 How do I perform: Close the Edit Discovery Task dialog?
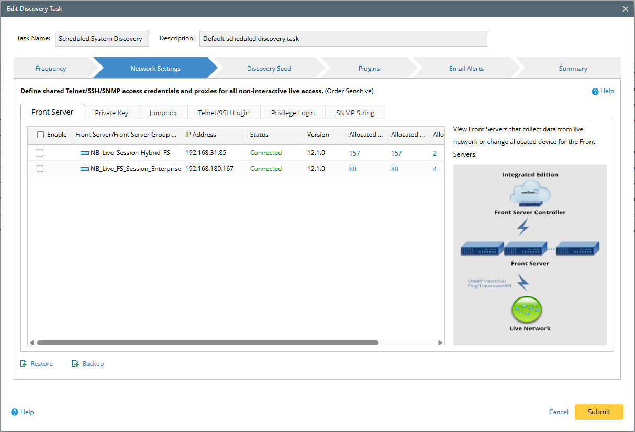click(625, 9)
